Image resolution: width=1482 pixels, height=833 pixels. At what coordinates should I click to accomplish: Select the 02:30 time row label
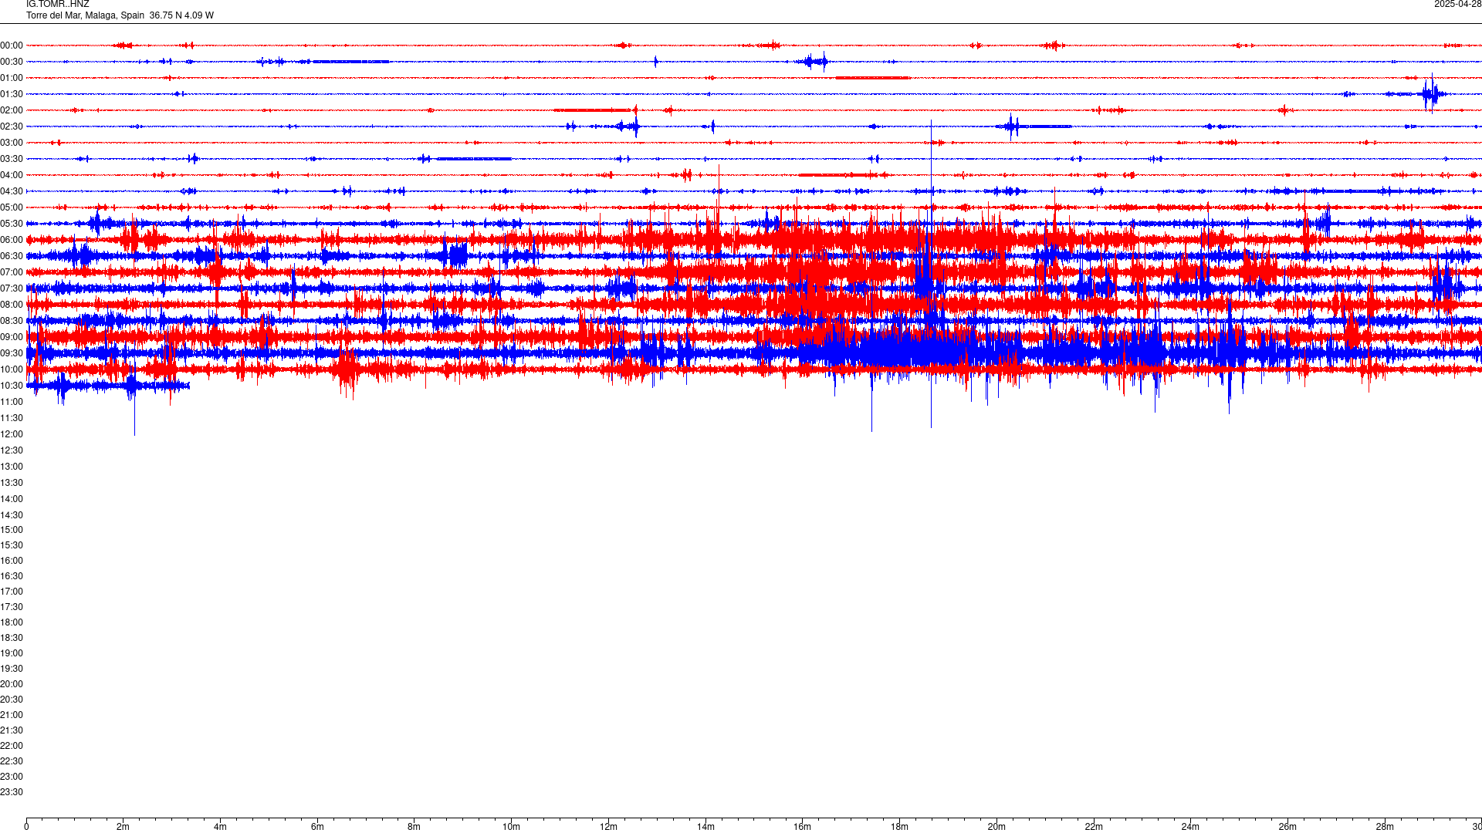click(12, 126)
